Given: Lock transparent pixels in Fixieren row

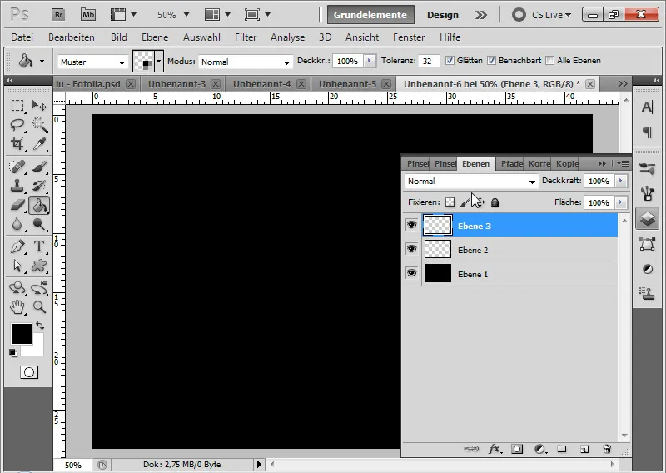Looking at the screenshot, I should pos(450,202).
